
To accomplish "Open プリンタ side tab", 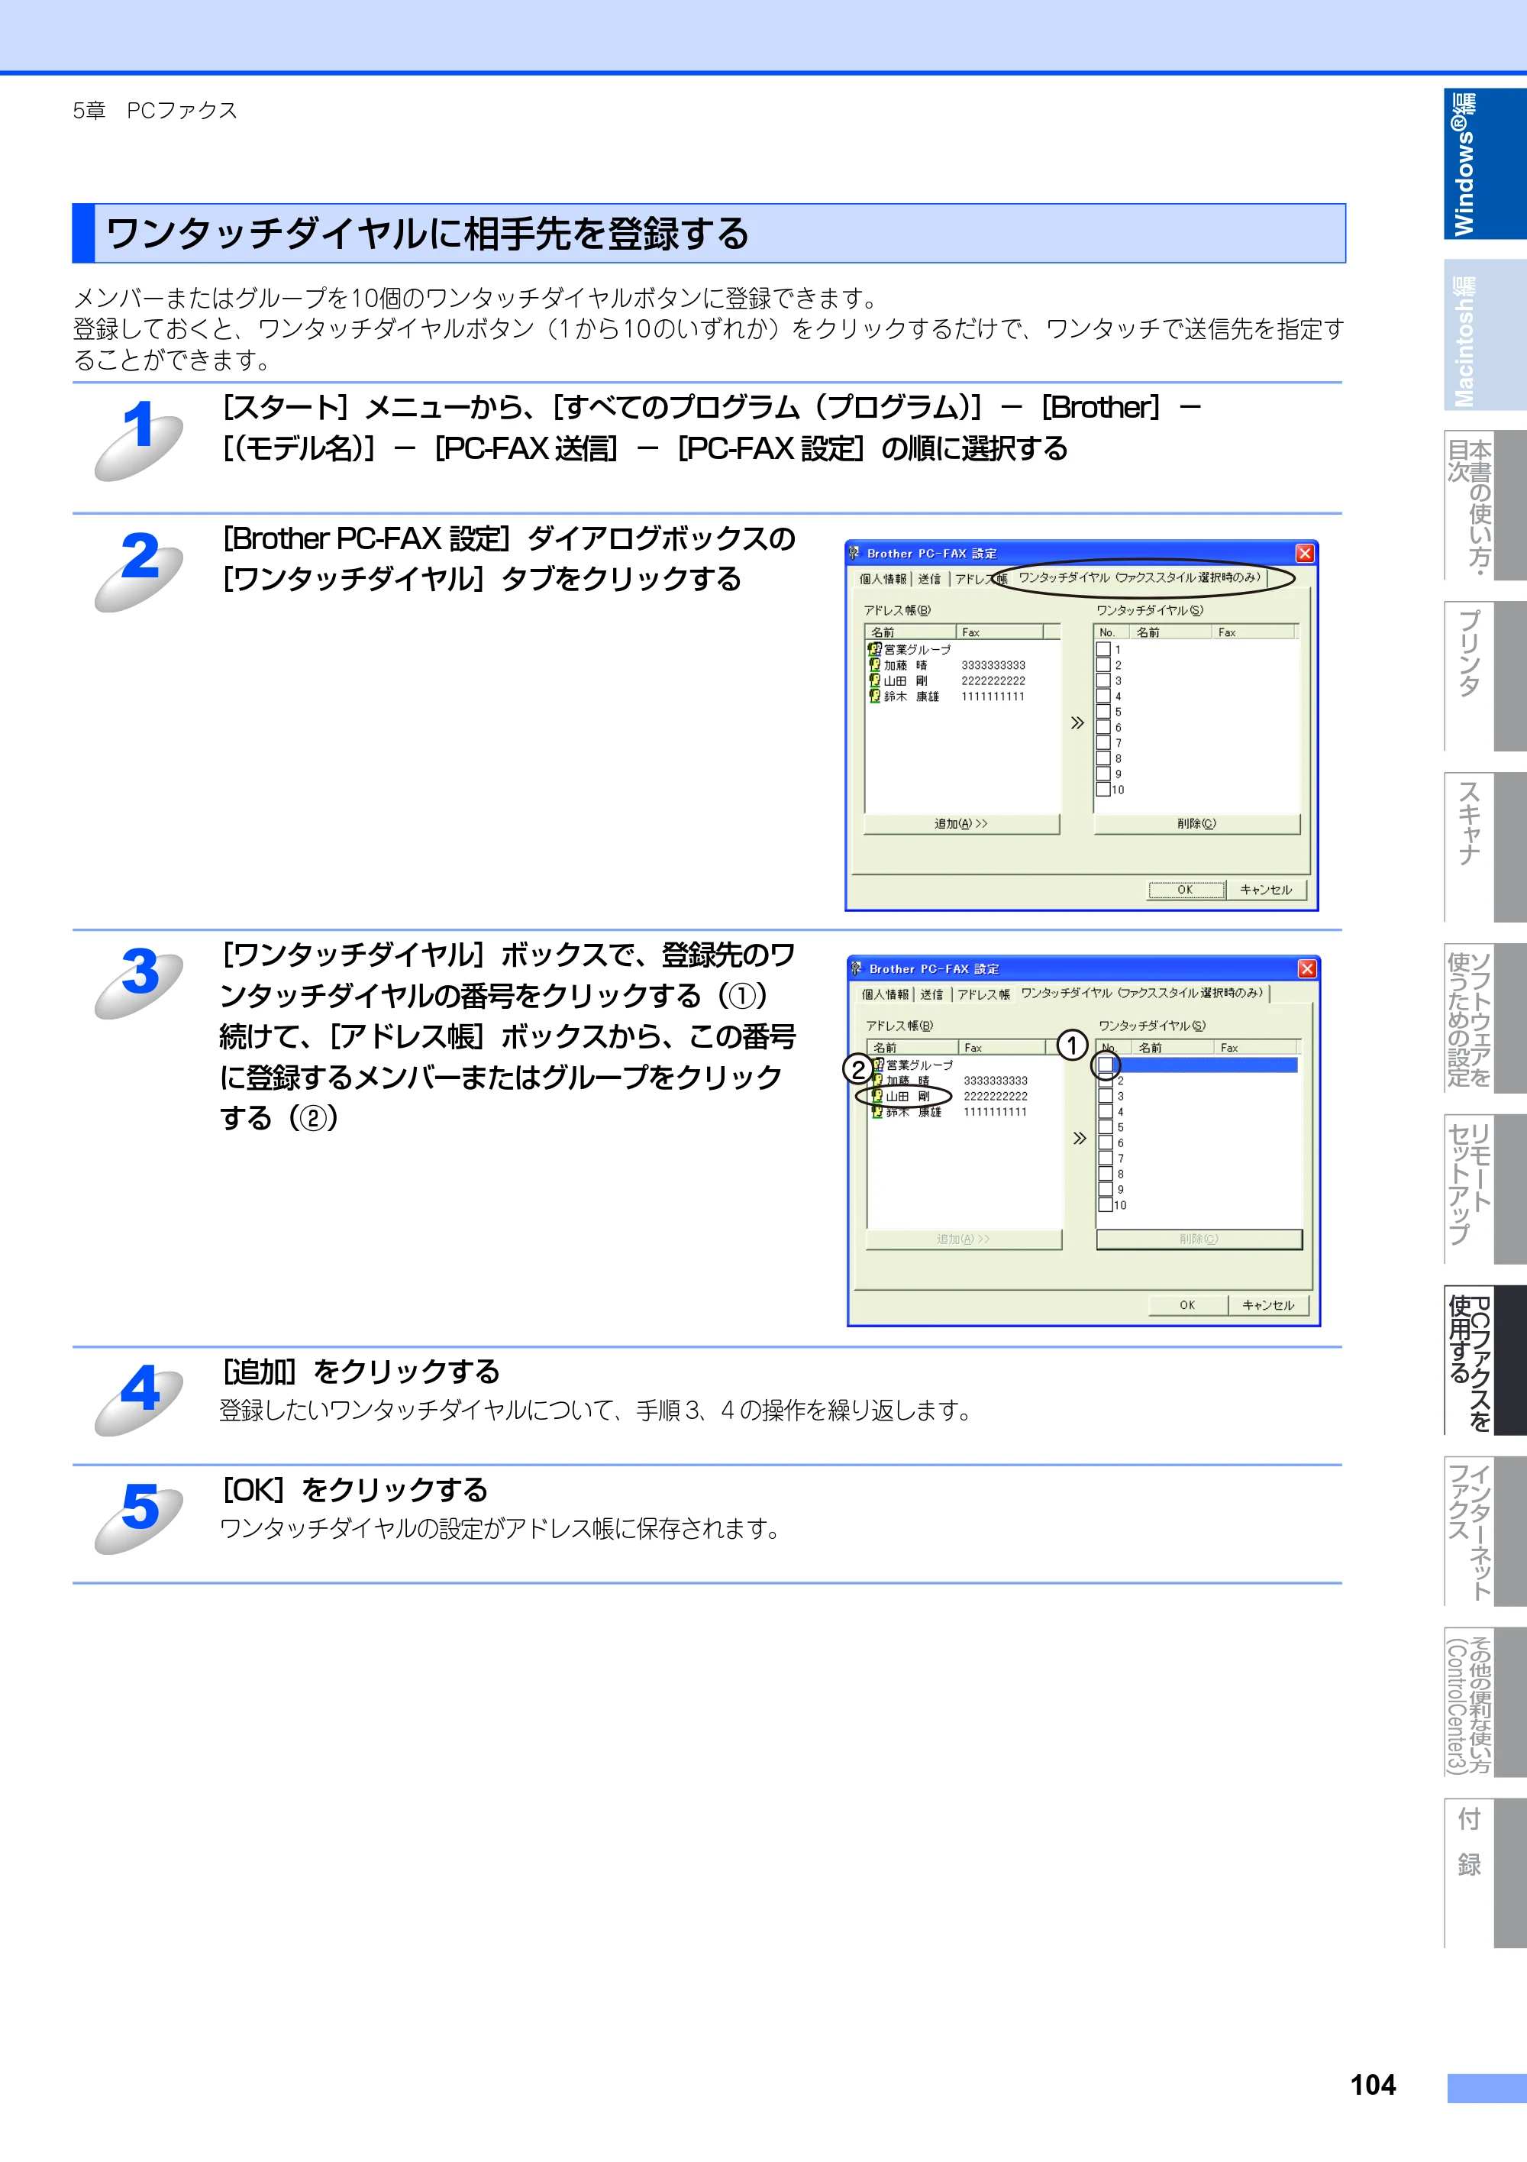I will 1485,676.
